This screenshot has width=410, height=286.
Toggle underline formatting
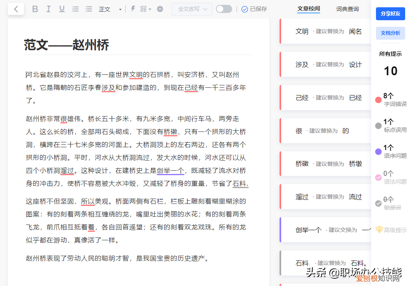(x=62, y=8)
